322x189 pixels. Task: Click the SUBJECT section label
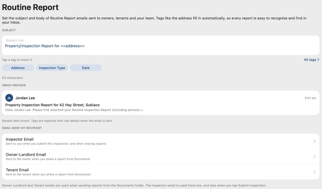point(9,30)
